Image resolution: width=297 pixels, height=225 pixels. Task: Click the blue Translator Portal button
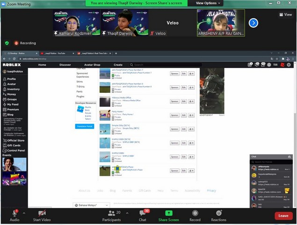[x=85, y=126]
